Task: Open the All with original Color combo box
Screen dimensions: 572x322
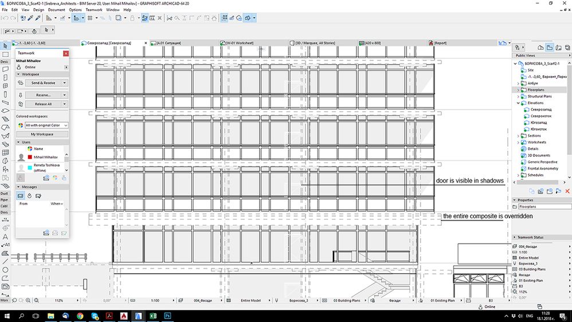Action: point(46,125)
